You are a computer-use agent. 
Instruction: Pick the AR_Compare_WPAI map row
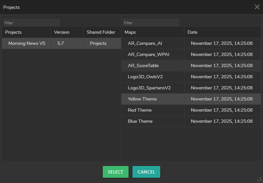pos(148,54)
